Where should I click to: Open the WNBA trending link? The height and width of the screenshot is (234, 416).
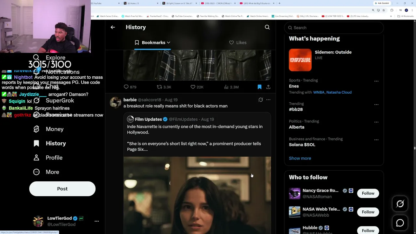318,92
